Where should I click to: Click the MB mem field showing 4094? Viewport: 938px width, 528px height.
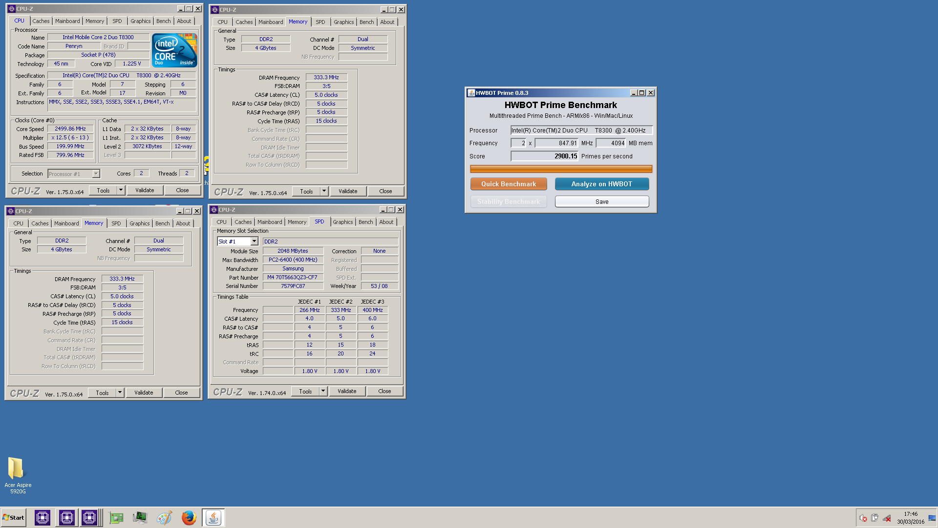coord(611,143)
